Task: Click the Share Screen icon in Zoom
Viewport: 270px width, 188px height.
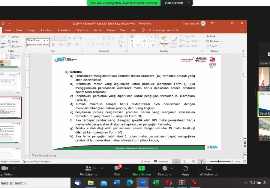Action: coord(141,168)
